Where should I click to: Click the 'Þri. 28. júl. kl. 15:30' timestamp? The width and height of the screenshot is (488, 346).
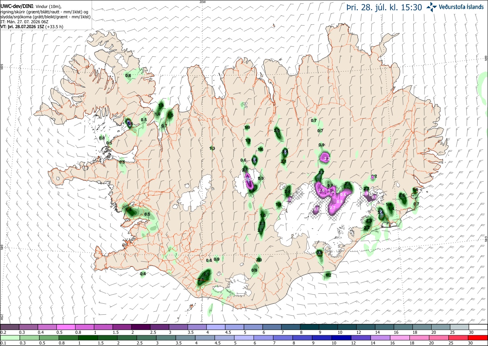point(384,7)
